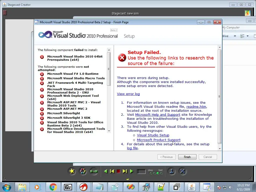Open Notepad++ from taskbar

161,187
